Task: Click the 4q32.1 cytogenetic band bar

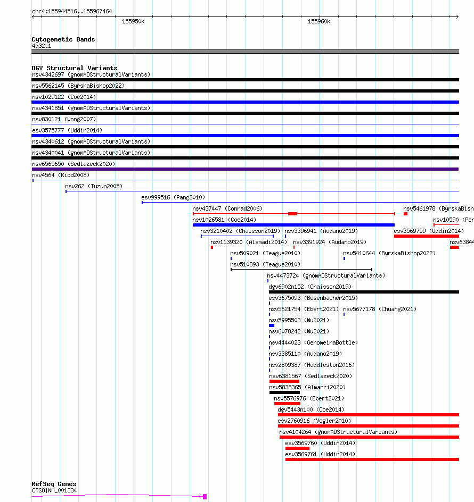Action: click(x=245, y=52)
